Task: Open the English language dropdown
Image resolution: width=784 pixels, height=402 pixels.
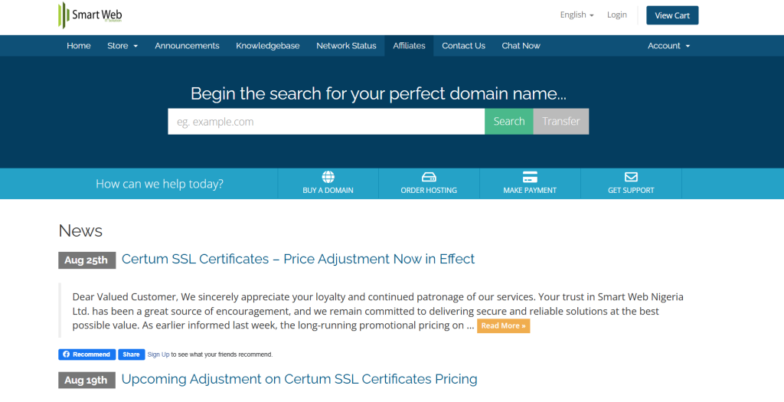Action: pyautogui.click(x=577, y=15)
